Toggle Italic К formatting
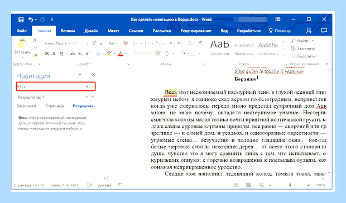 [x=54, y=54]
